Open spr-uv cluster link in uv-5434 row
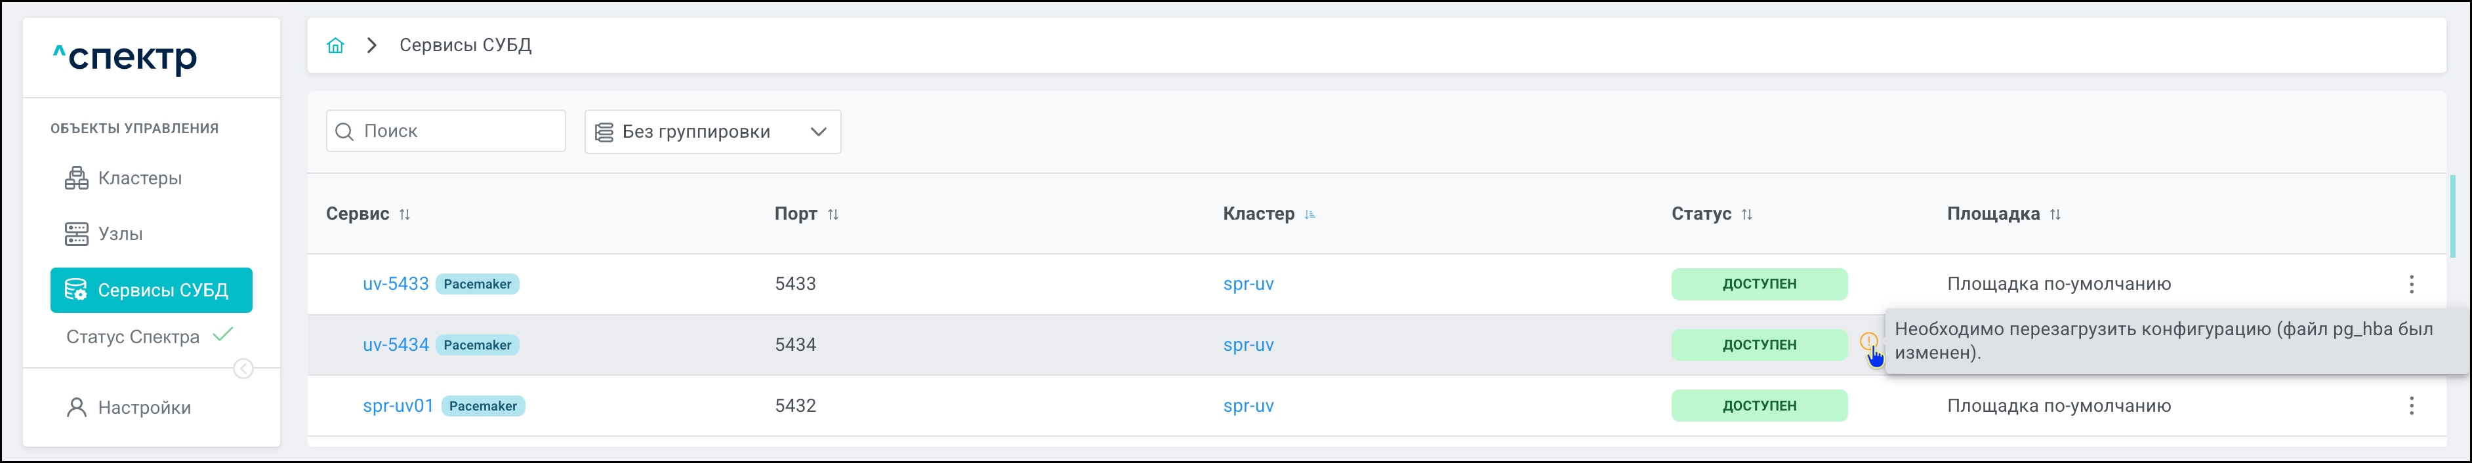Image resolution: width=2472 pixels, height=463 pixels. [1248, 345]
